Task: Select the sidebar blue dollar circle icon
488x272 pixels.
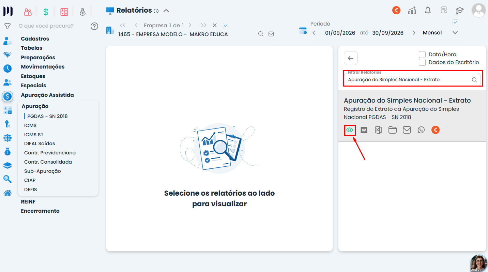Action: pos(7,96)
